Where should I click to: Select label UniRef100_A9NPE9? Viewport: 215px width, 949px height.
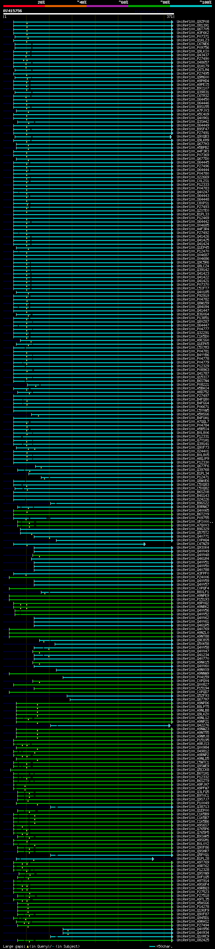(193, 595)
